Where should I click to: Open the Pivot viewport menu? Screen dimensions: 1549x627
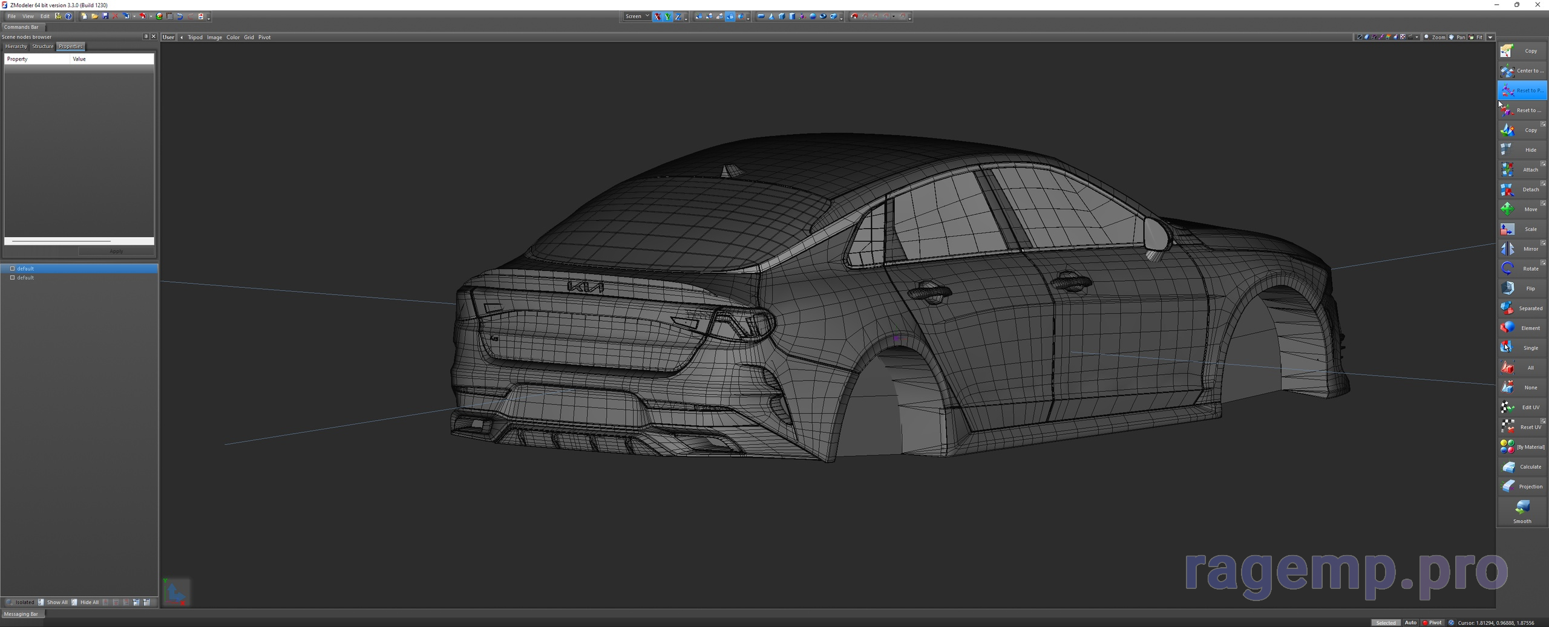(x=264, y=37)
